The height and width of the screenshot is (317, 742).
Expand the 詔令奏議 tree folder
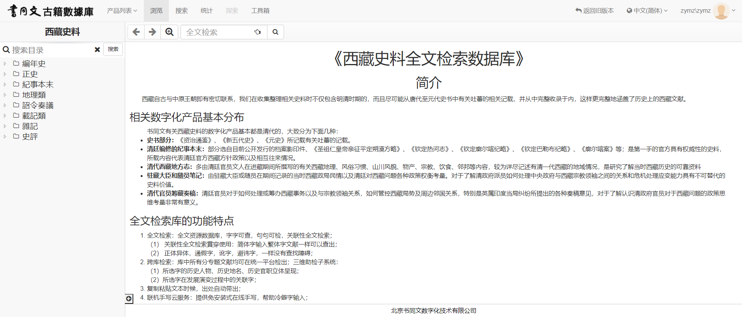click(x=5, y=105)
